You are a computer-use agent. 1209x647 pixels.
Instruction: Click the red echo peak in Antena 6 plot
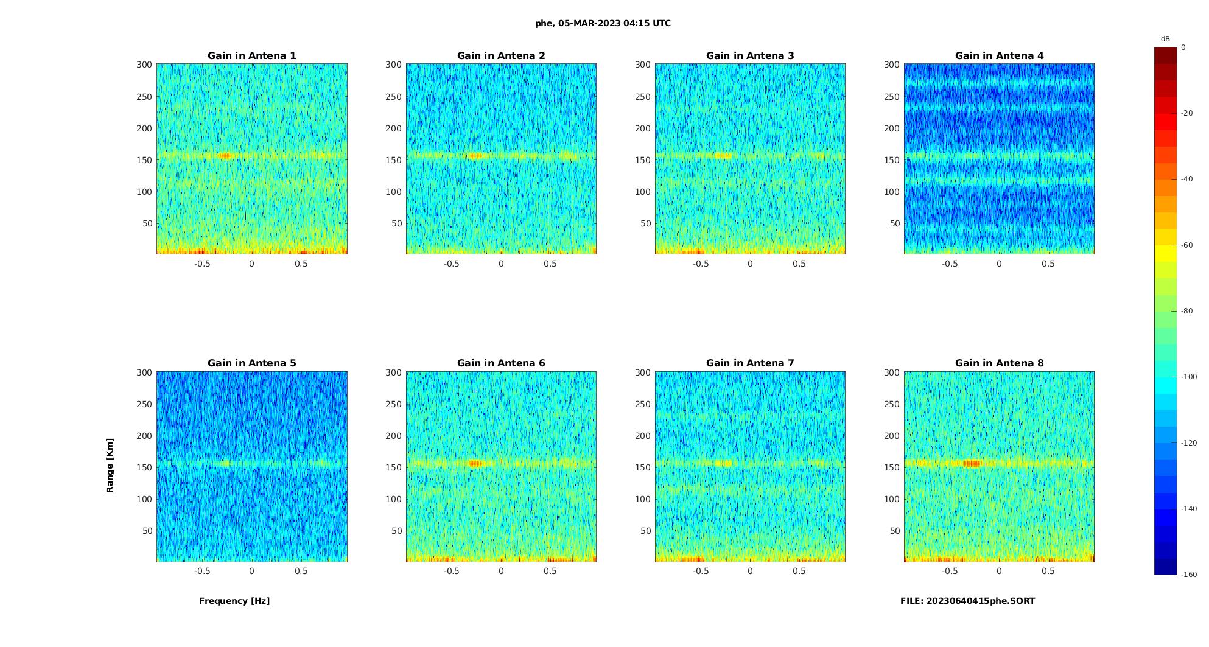pos(475,463)
